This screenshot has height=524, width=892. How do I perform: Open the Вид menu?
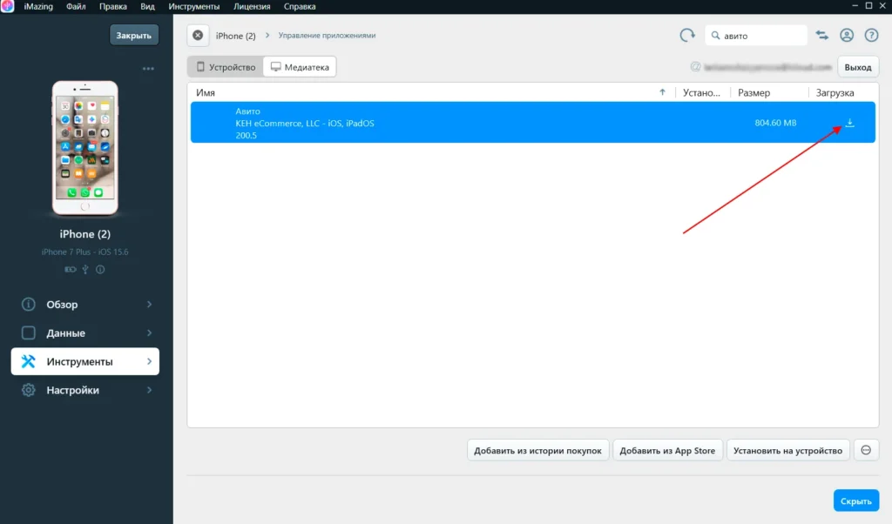147,6
